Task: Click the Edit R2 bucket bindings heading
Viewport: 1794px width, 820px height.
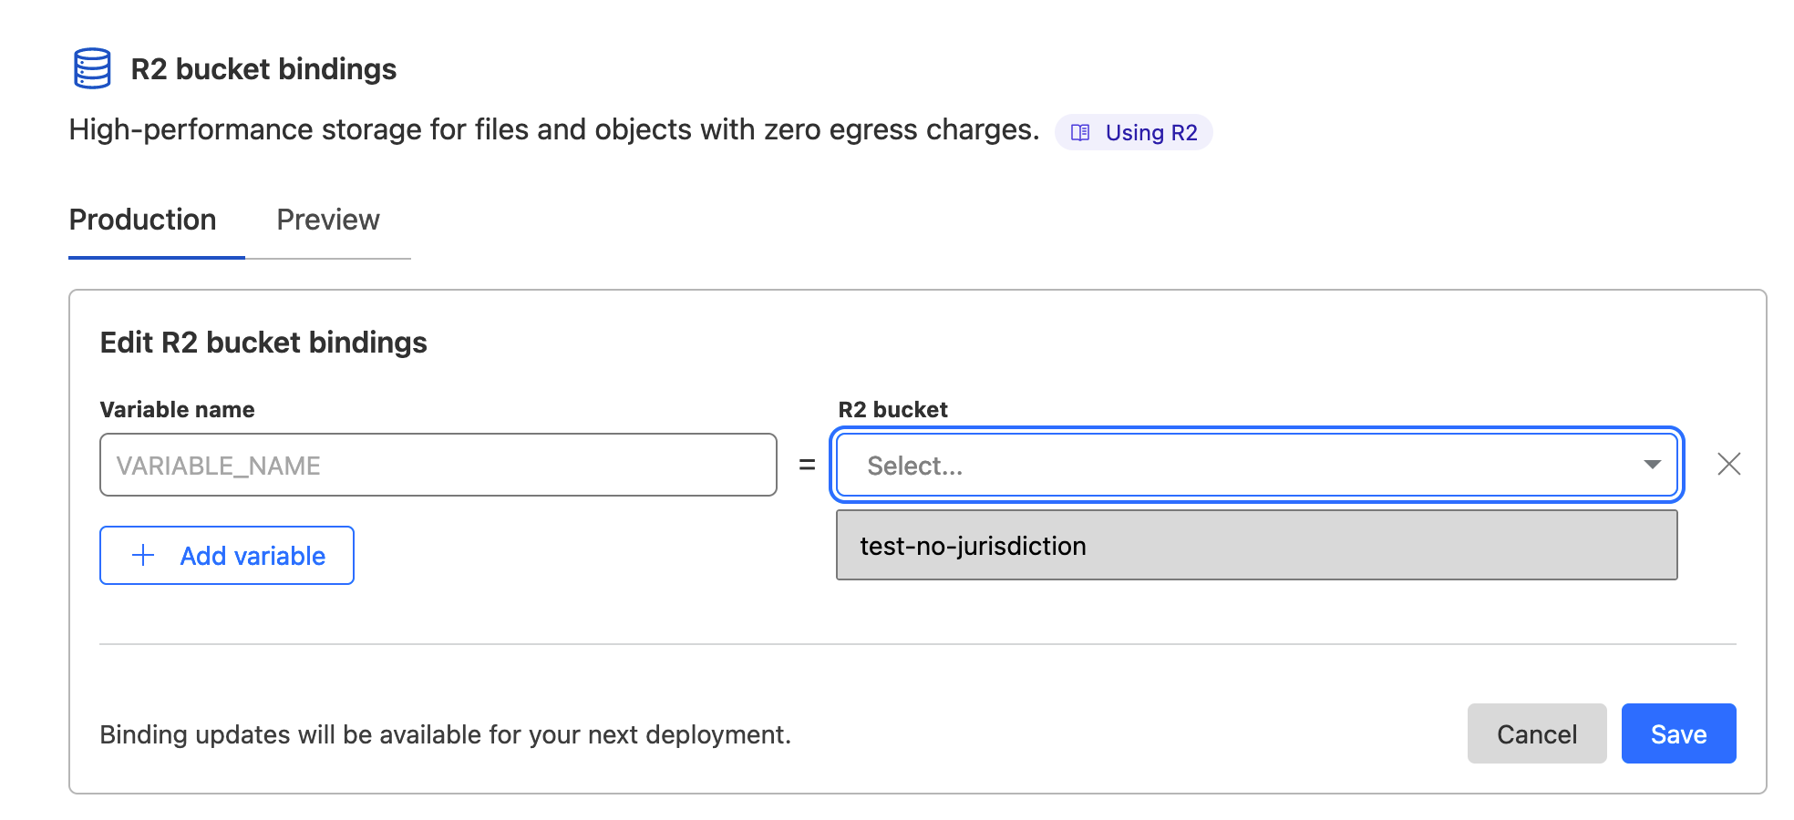Action: click(x=263, y=343)
